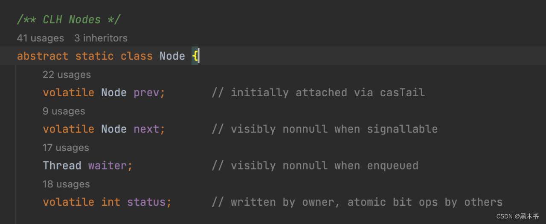546x224 pixels.
Task: Click the Thread type before waiter
Action: (62, 166)
